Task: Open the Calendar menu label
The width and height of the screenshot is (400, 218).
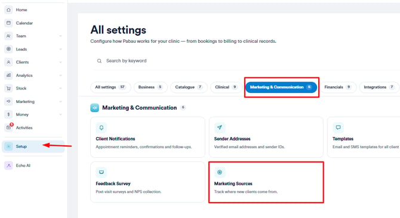Action: (24, 23)
